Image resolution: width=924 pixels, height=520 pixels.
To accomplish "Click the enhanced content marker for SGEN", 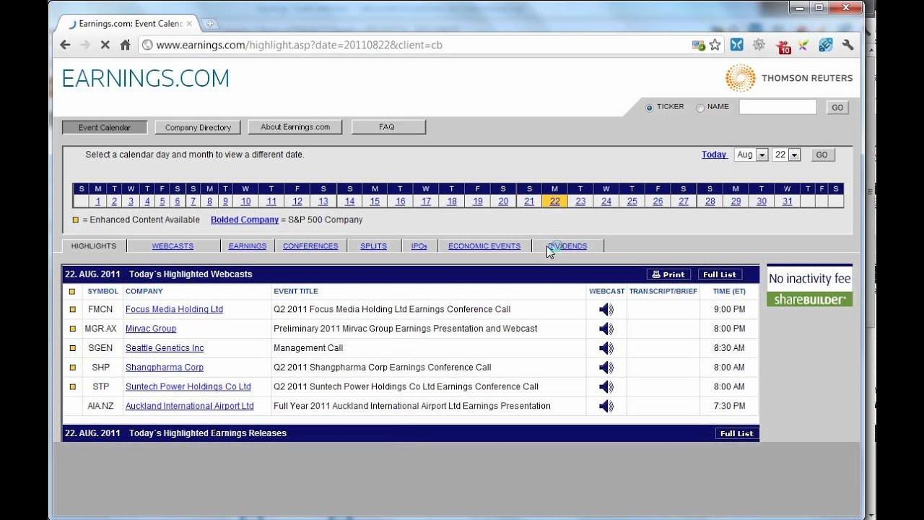I will 72,348.
